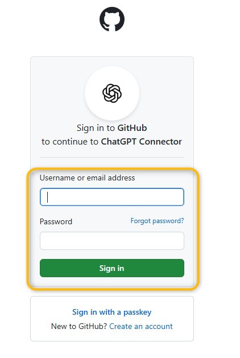240x358 pixels.
Task: Click the horizontal divider under the heading
Action: (112, 157)
